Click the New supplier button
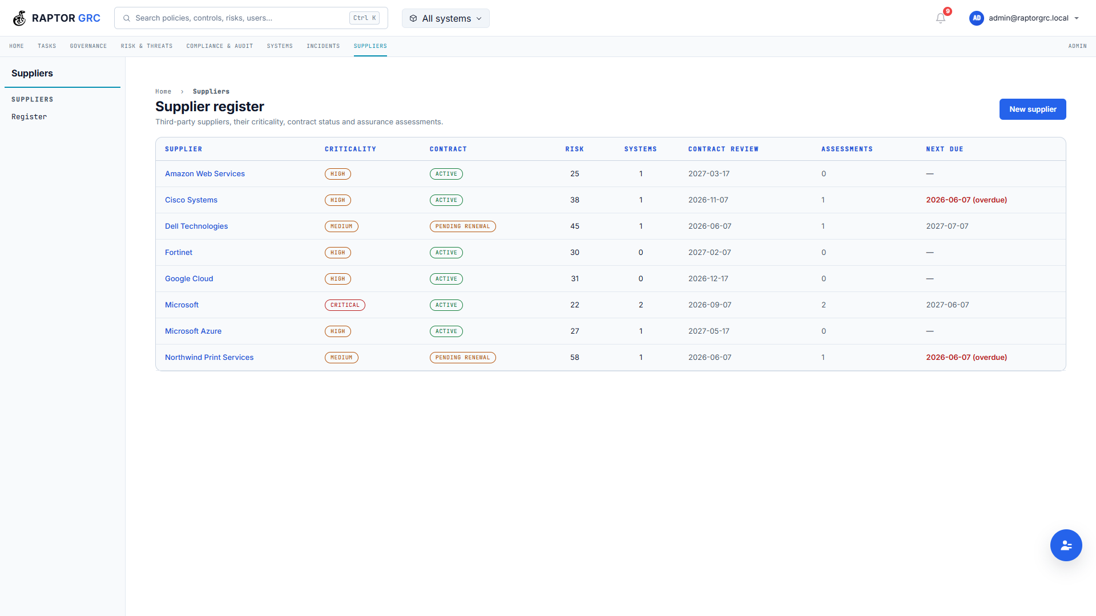 pyautogui.click(x=1033, y=109)
